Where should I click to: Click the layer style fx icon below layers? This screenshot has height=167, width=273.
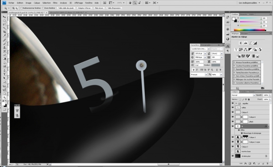coord(246,163)
